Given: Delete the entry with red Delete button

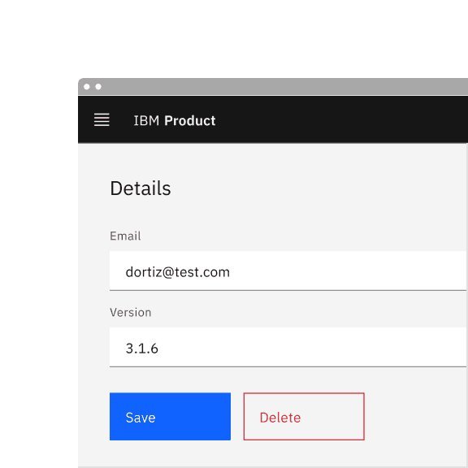Looking at the screenshot, I should tap(304, 416).
